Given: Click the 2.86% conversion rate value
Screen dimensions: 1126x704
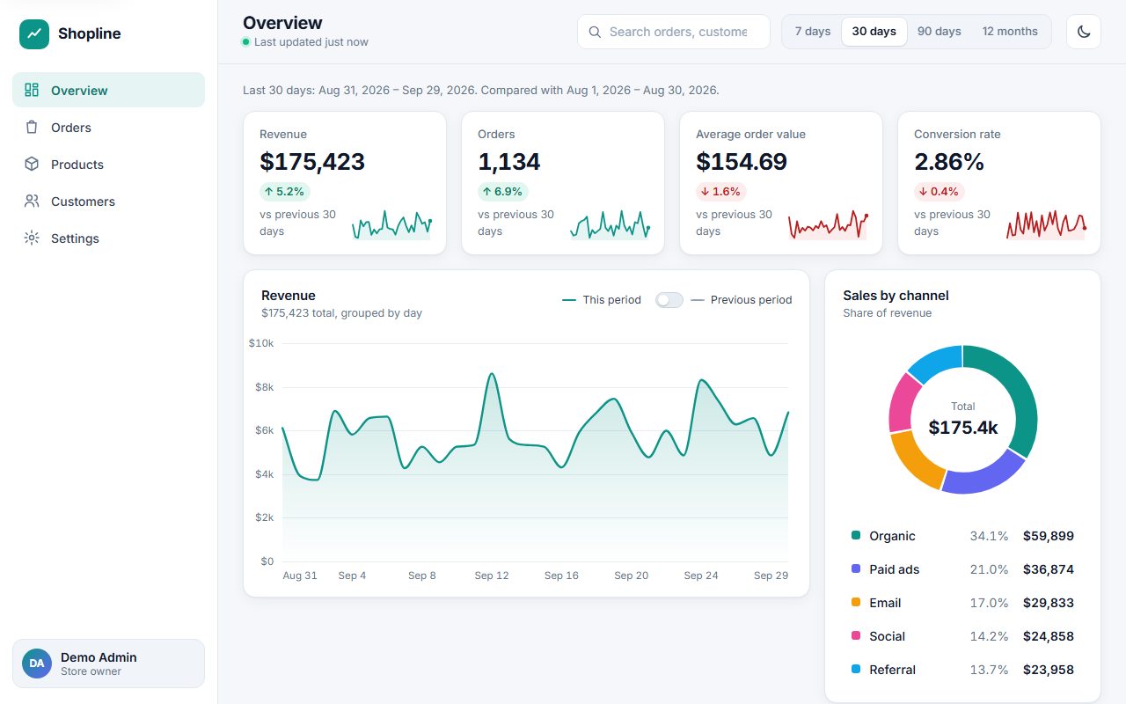Looking at the screenshot, I should point(949,162).
